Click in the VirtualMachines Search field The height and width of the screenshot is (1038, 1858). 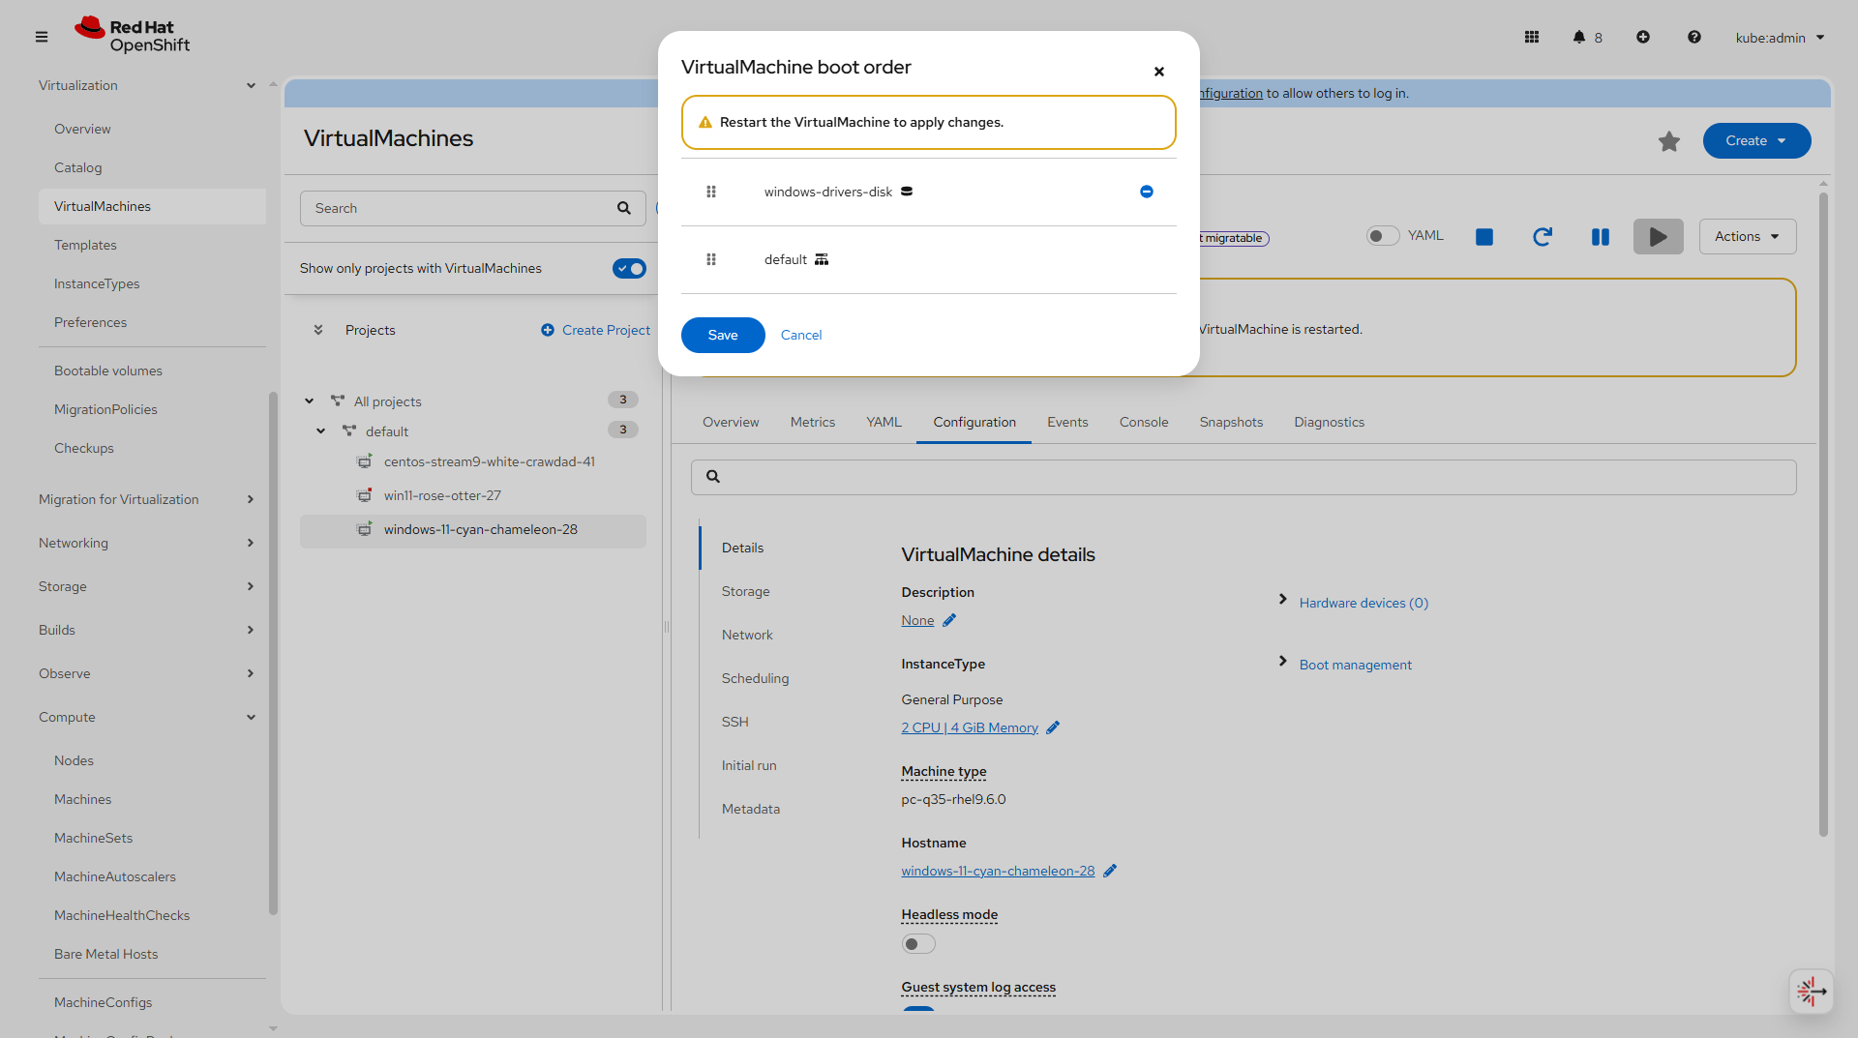460,209
